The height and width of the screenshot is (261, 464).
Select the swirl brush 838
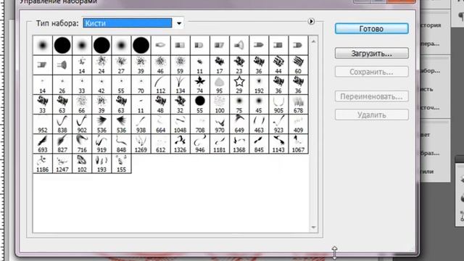[x=62, y=124]
